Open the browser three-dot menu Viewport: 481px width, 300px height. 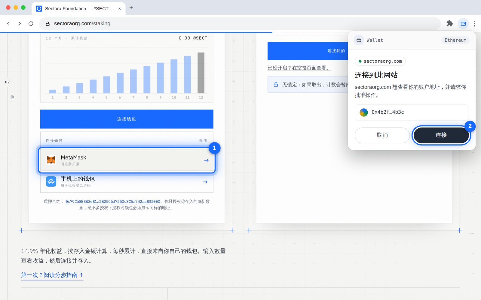474,23
